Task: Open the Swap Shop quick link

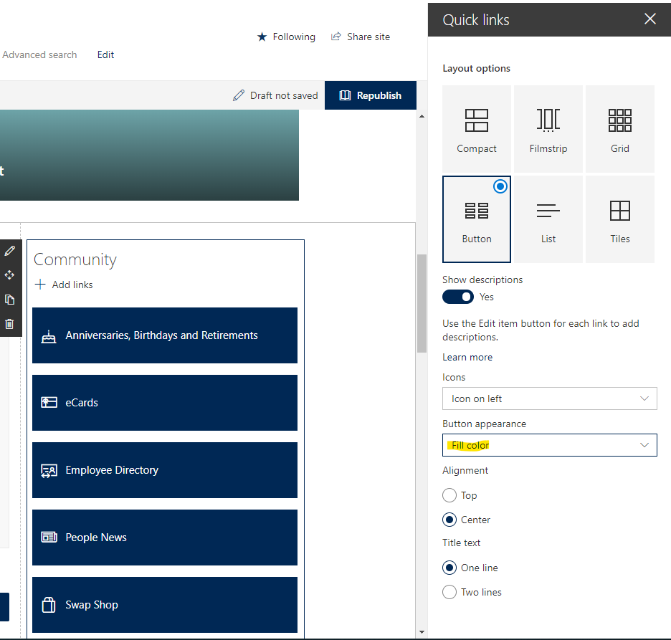Action: (x=165, y=605)
